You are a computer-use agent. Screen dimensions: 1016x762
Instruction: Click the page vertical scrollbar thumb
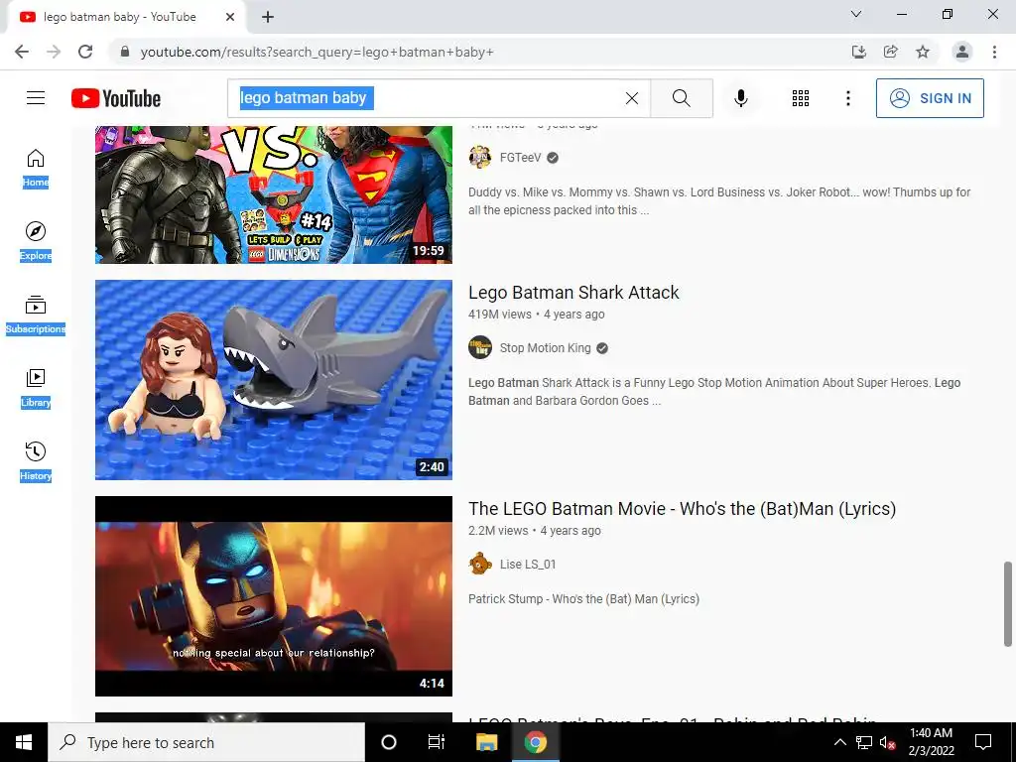(x=1008, y=604)
